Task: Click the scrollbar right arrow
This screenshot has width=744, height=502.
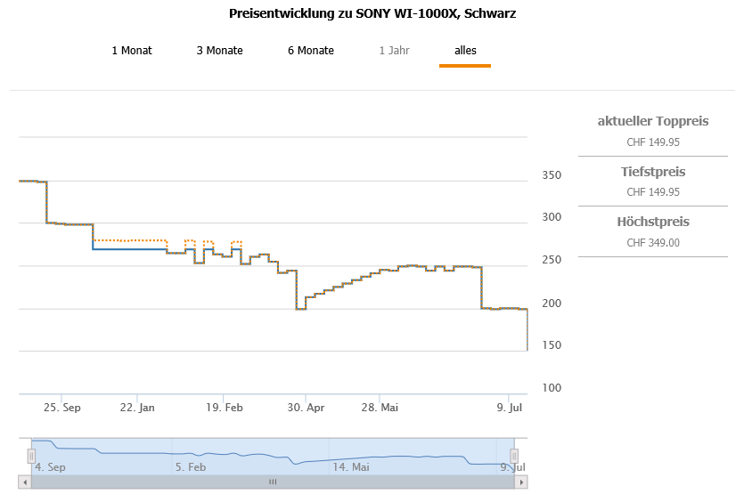Action: (x=522, y=482)
